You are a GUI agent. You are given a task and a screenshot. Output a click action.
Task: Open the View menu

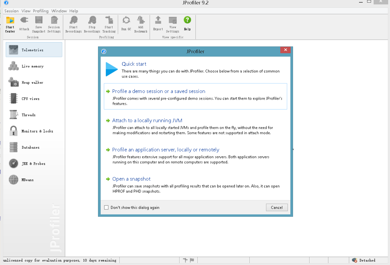pyautogui.click(x=26, y=11)
